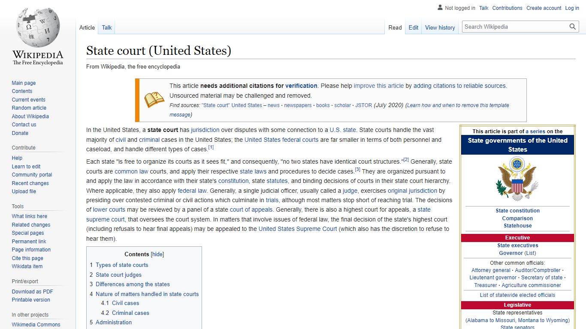The image size is (586, 329).
Task: Hide the Contents table using hide toggle
Action: pos(157,254)
